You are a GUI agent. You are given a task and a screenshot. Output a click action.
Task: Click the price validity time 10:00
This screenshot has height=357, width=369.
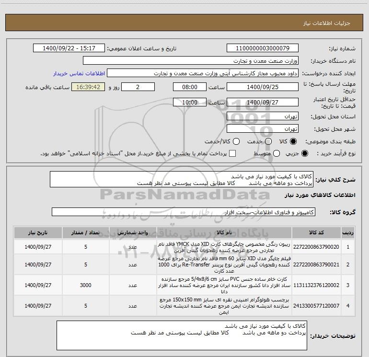[190, 102]
